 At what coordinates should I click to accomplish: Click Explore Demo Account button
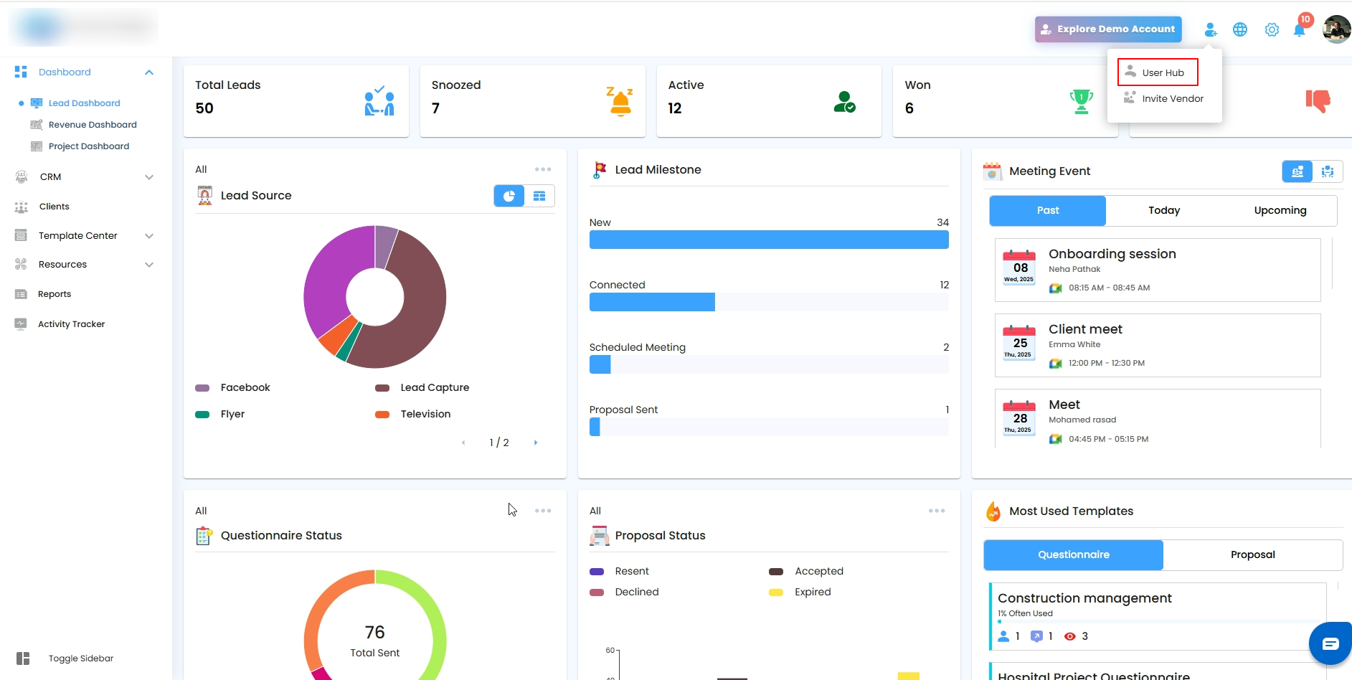(1108, 29)
